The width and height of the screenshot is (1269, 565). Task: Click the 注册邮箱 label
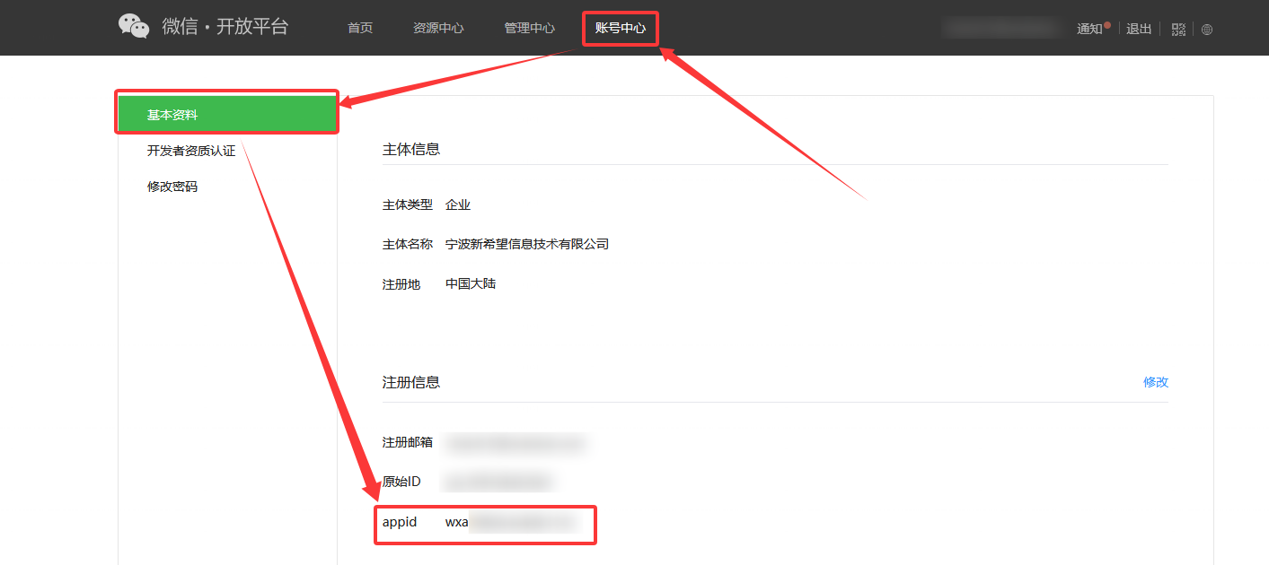tap(408, 442)
